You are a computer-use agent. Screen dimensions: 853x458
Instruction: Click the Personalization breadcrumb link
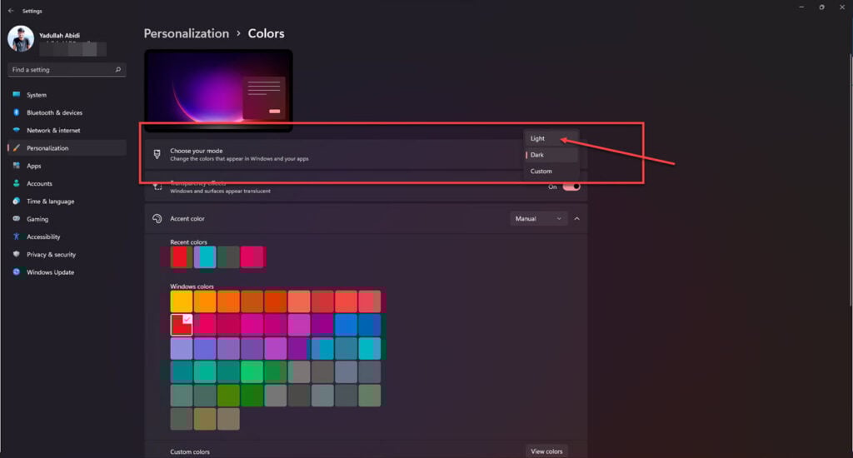pyautogui.click(x=186, y=33)
